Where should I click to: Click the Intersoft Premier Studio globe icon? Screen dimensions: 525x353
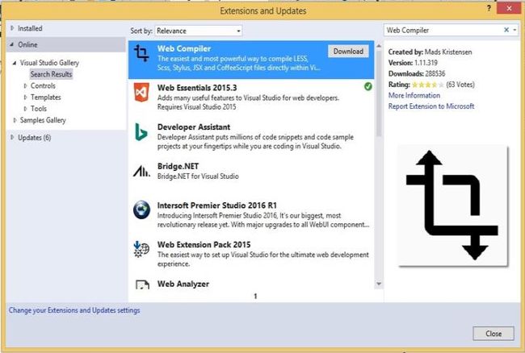[141, 210]
